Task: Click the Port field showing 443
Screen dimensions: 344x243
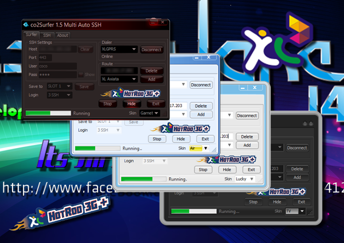Action: 45,58
